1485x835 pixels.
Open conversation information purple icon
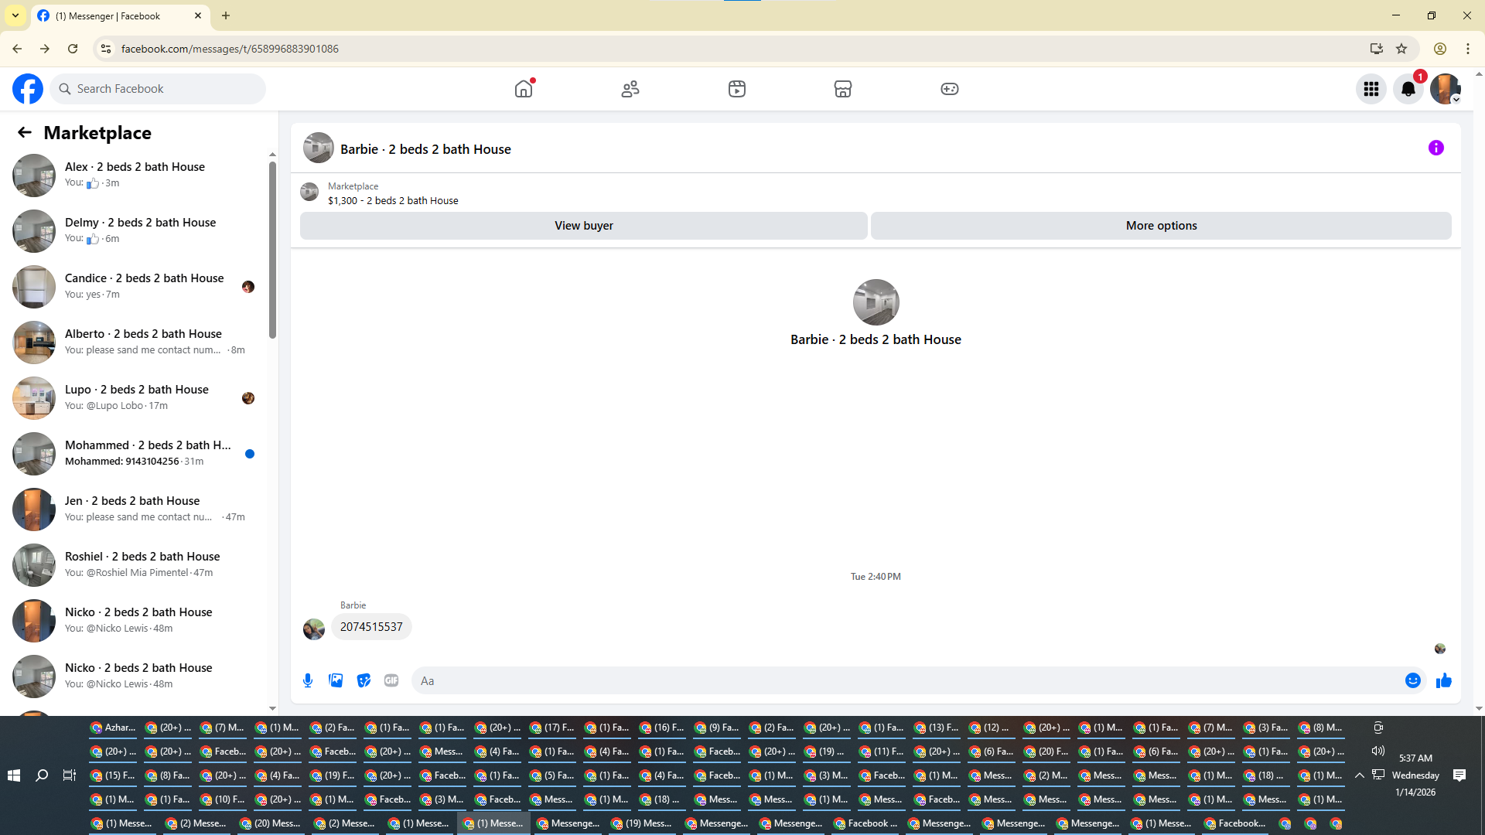pos(1435,148)
